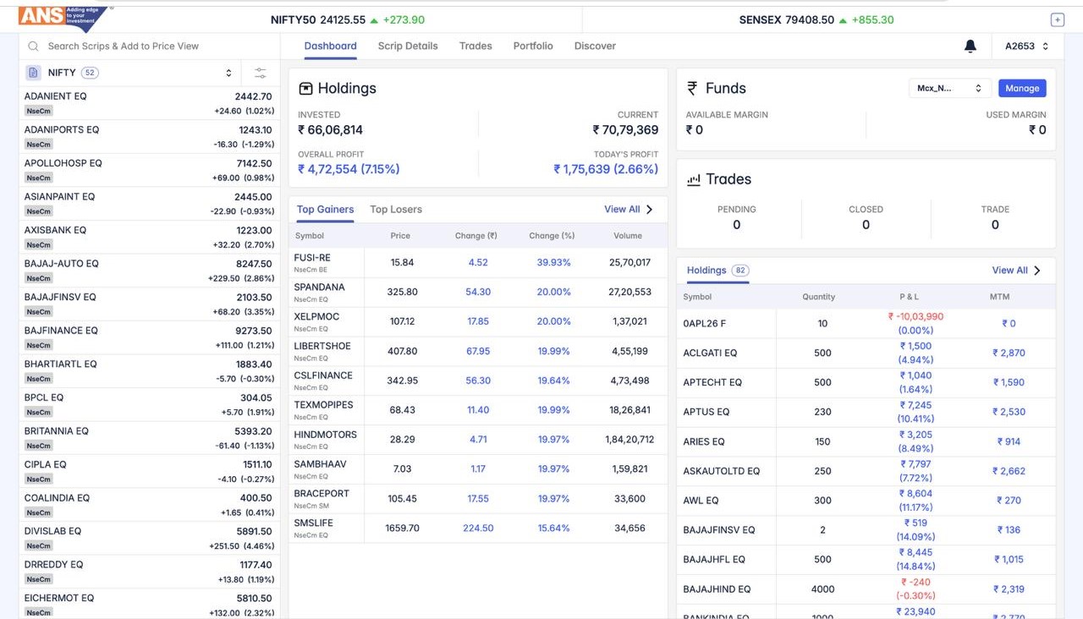Click ACLGATI EQ holding row

866,353
